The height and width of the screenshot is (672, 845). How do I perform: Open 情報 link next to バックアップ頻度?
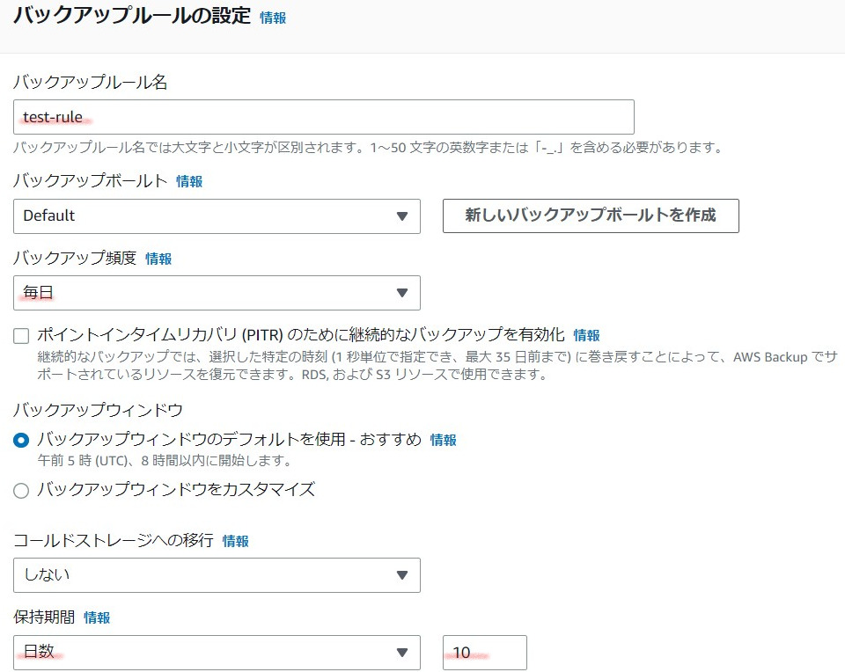pos(158,259)
